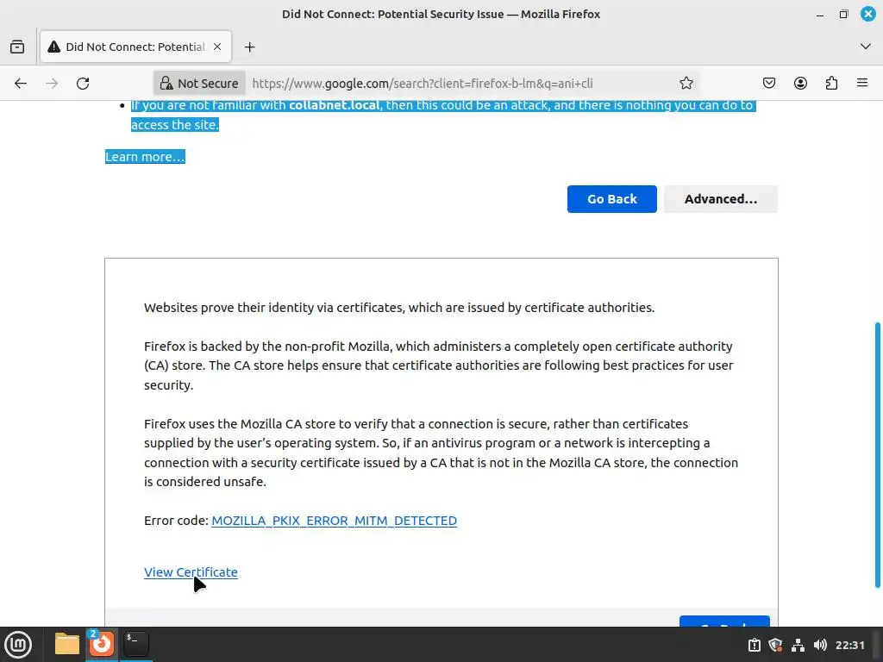Click the 'Websites prove their identity' paragraph

point(399,308)
